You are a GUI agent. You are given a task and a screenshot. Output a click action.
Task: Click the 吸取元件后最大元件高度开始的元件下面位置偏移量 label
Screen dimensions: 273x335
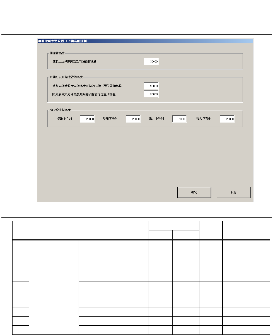87,86
